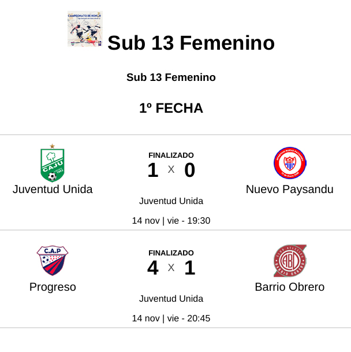Click the Progreso C.A.P shield logo
The width and height of the screenshot is (351, 352).
(53, 260)
